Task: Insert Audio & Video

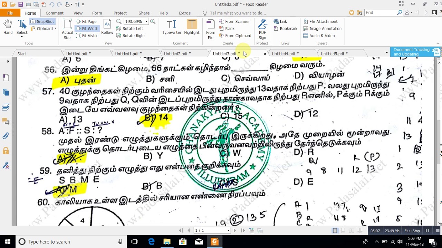Action: (x=319, y=35)
